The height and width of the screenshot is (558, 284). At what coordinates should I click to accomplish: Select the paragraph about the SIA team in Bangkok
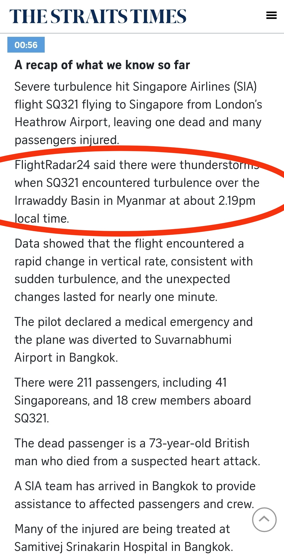[135, 495]
